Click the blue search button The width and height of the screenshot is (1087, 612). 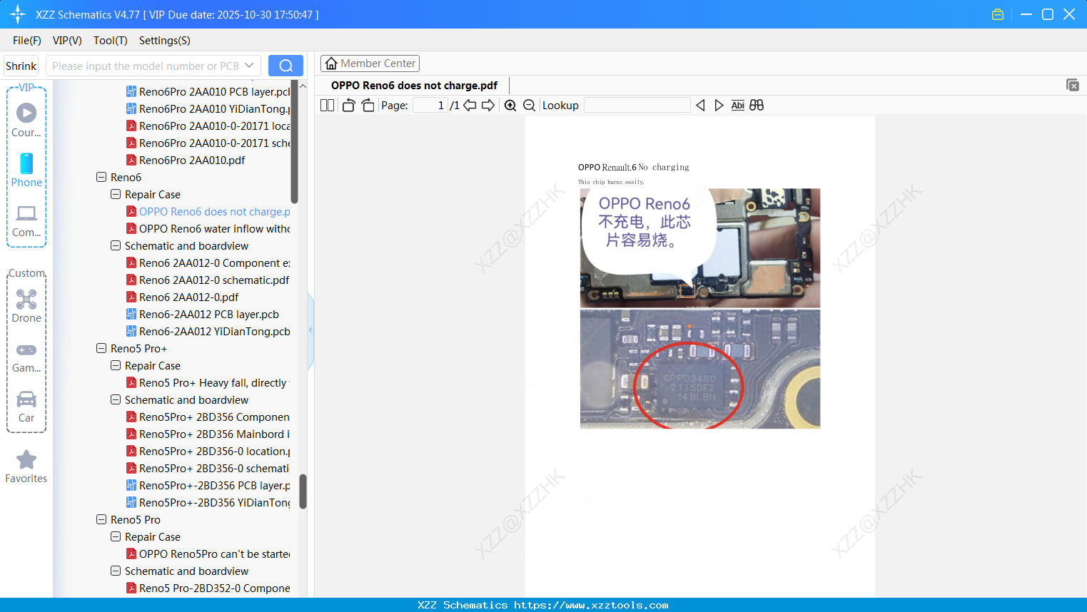click(x=285, y=66)
